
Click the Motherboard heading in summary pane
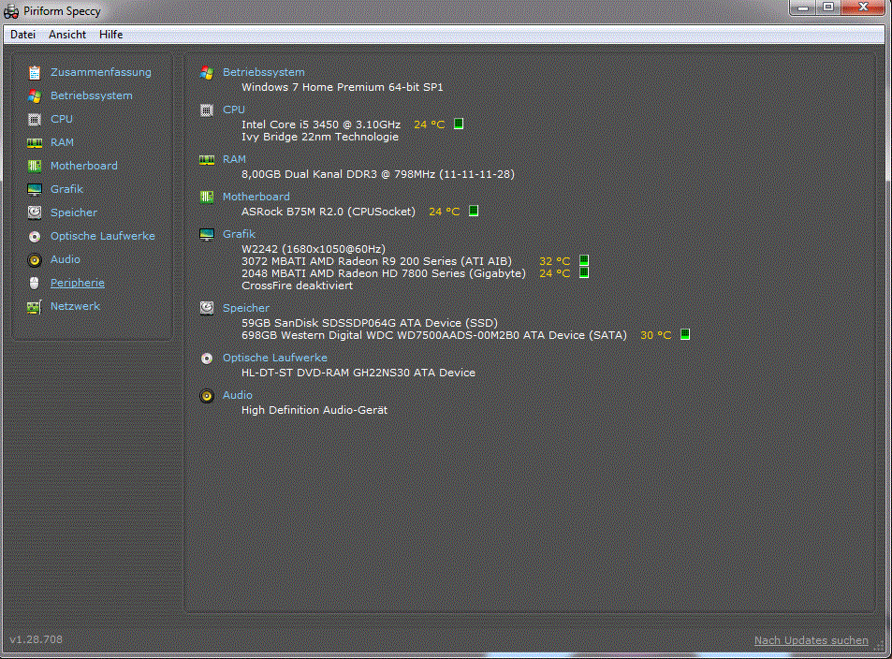pyautogui.click(x=256, y=197)
